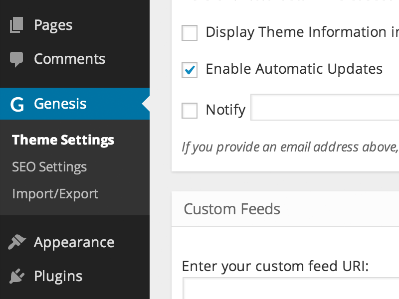Click the Plugins plug icon
Viewport: 399px width, 299px height.
tap(16, 276)
